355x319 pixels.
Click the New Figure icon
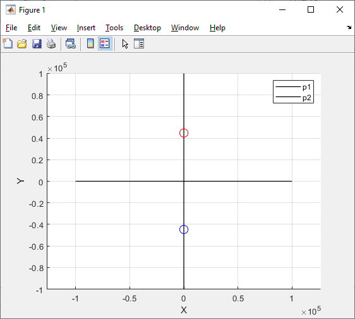pyautogui.click(x=8, y=43)
